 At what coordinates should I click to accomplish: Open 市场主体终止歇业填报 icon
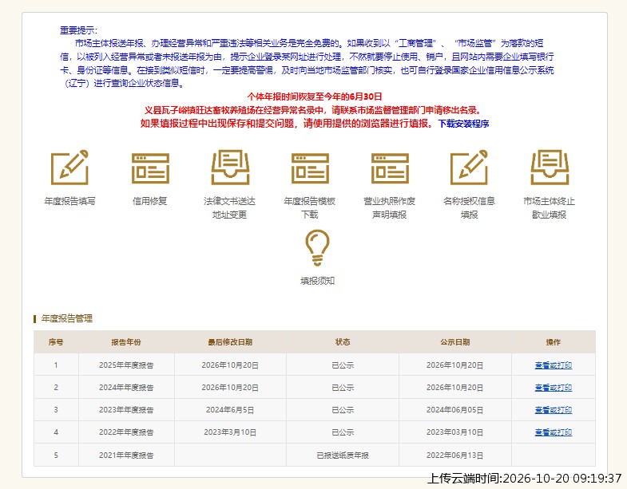[550, 168]
